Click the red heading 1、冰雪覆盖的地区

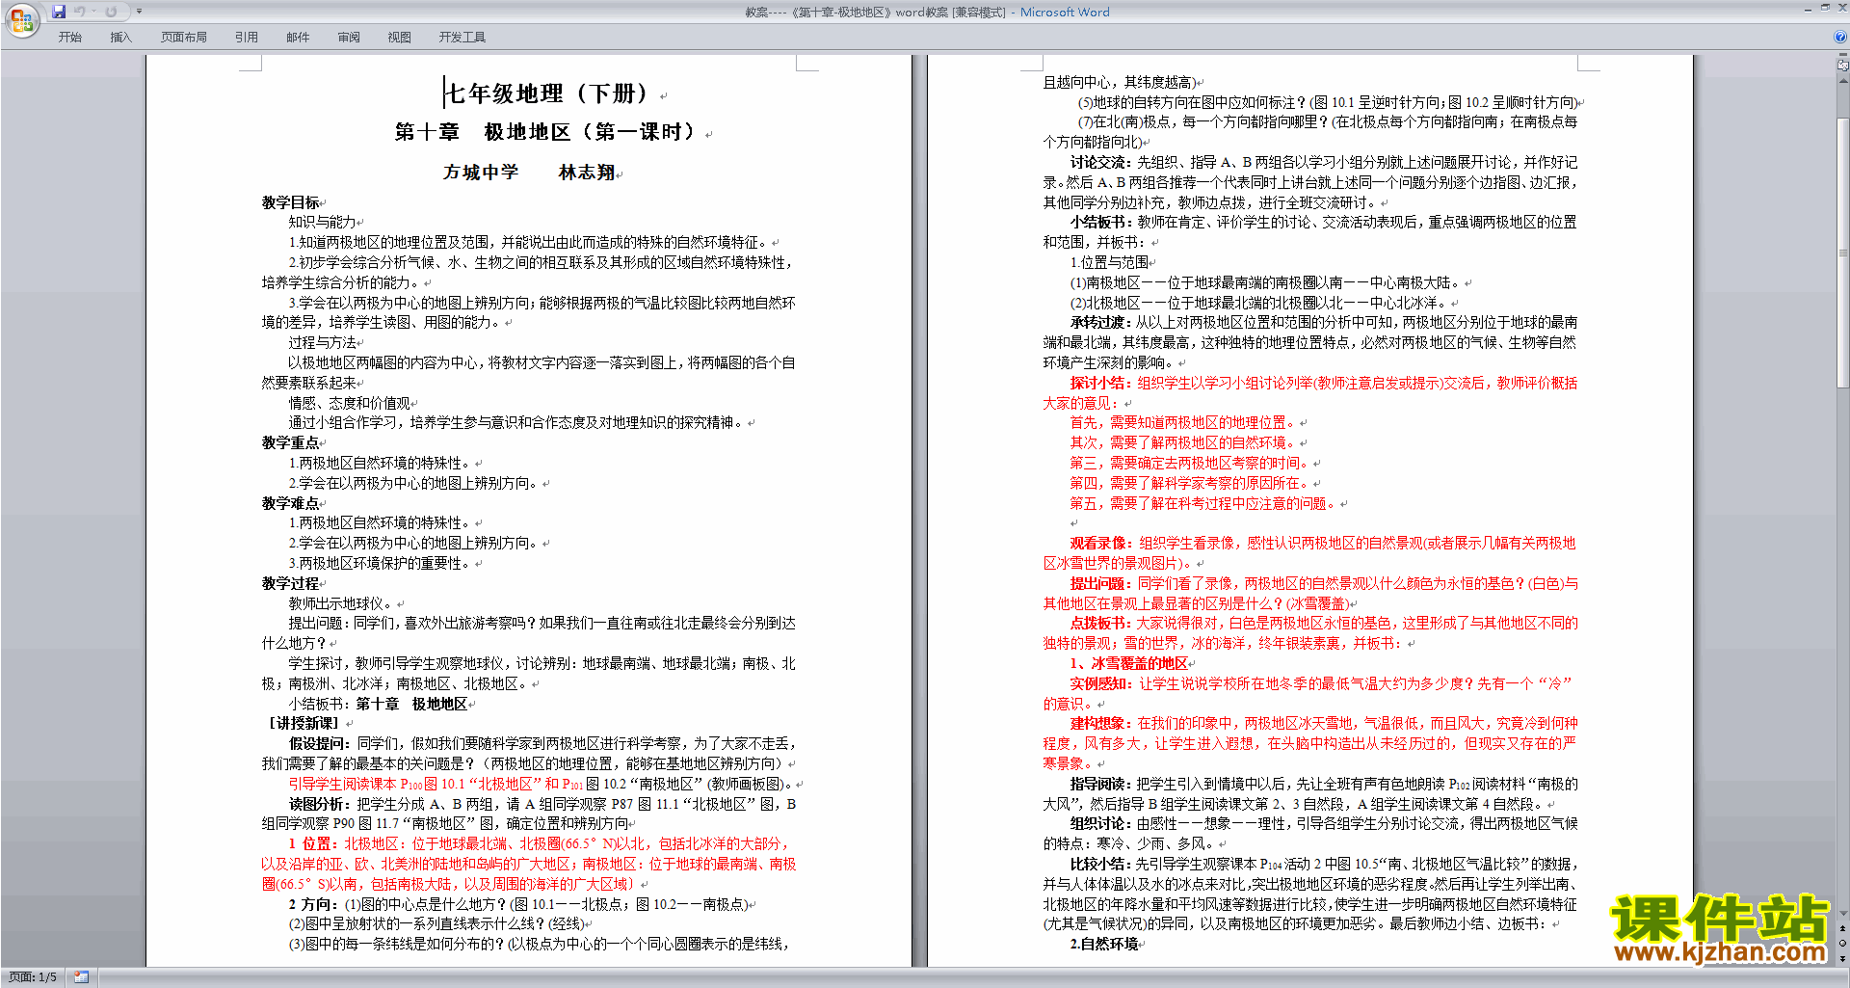[x=1129, y=663]
